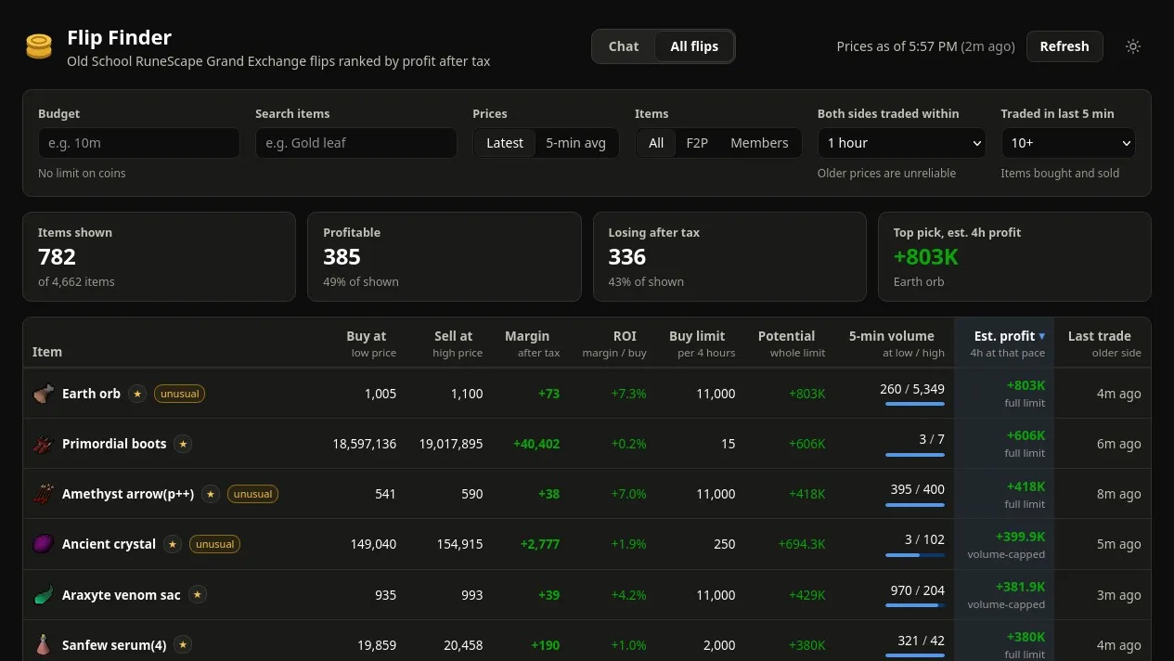
Task: Sort by the Item column header
Action: point(47,352)
